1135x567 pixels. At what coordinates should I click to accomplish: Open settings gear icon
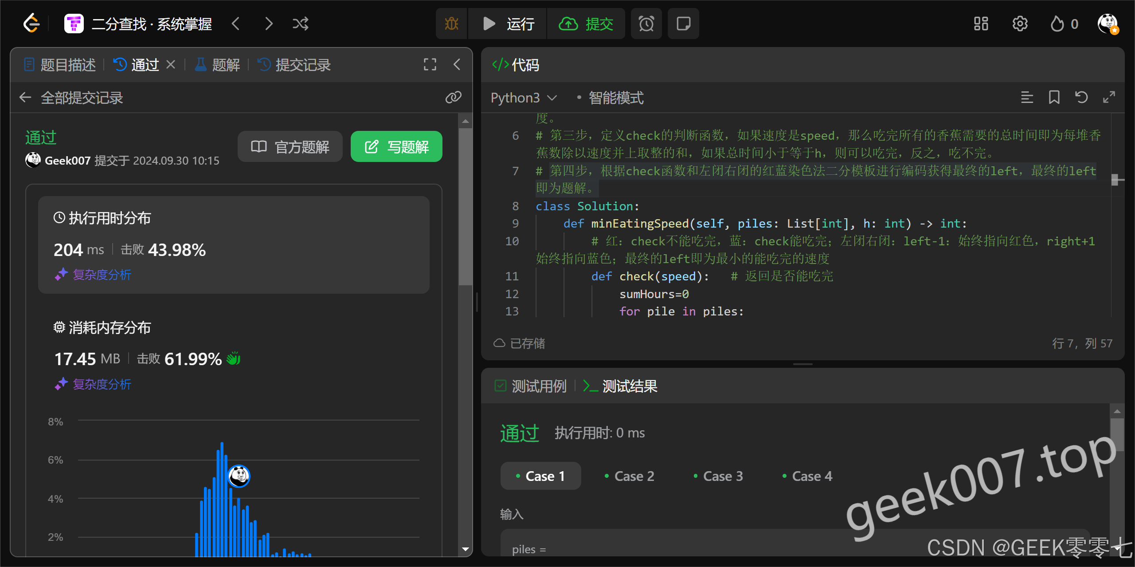pyautogui.click(x=1020, y=24)
